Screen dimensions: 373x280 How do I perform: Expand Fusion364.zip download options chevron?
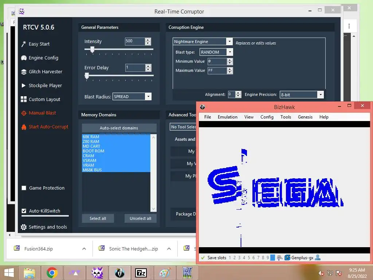[84, 249]
